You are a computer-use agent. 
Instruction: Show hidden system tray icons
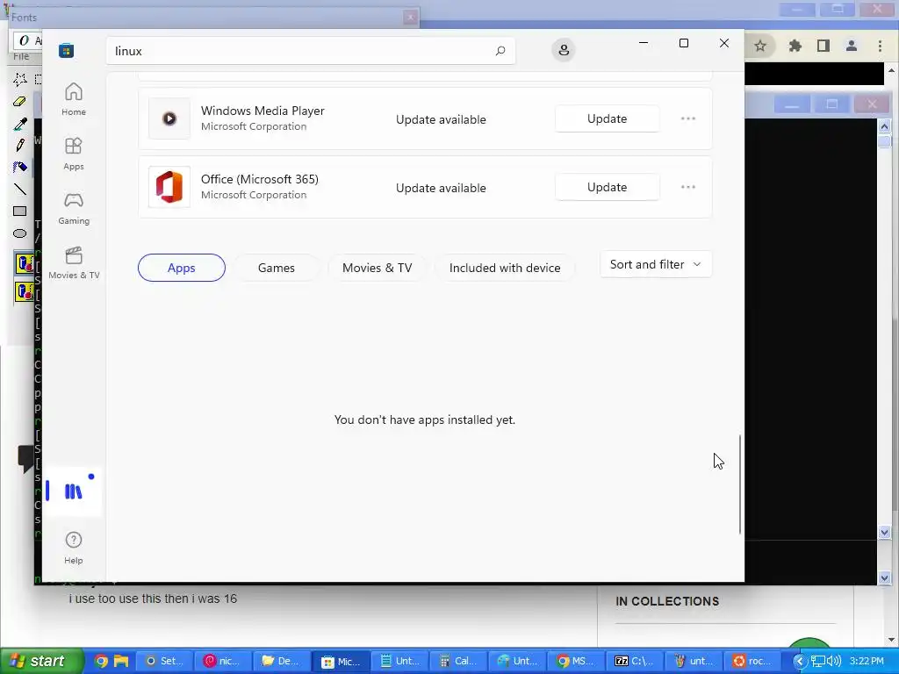[x=799, y=661]
